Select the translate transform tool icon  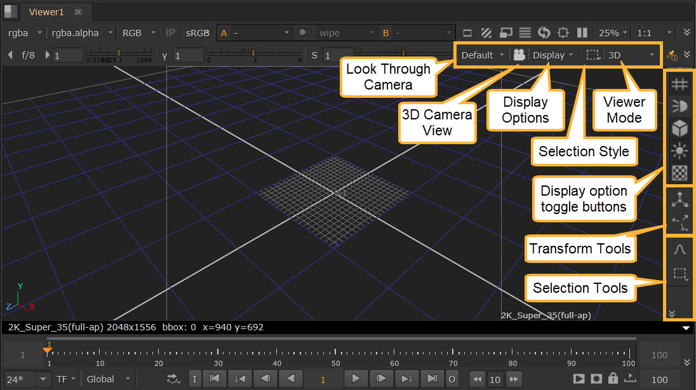[x=679, y=199]
